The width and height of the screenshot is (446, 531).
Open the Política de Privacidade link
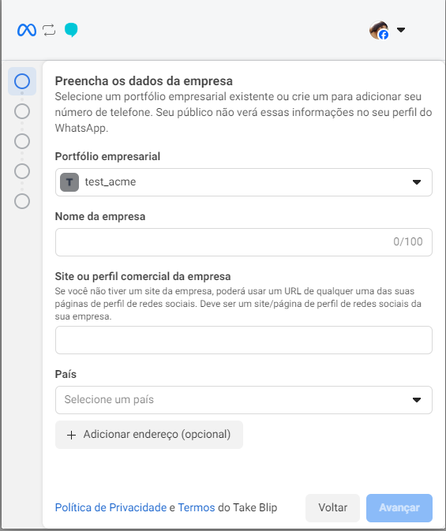click(x=111, y=507)
